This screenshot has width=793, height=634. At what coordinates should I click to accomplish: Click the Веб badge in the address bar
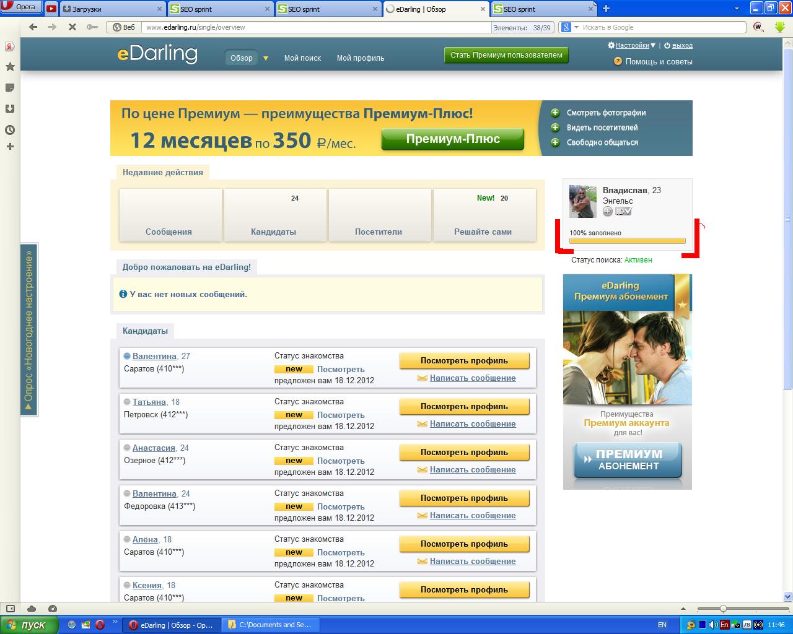point(123,27)
